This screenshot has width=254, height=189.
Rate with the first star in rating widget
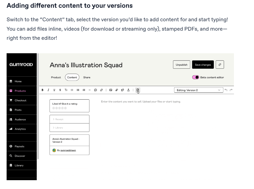tap(54, 108)
